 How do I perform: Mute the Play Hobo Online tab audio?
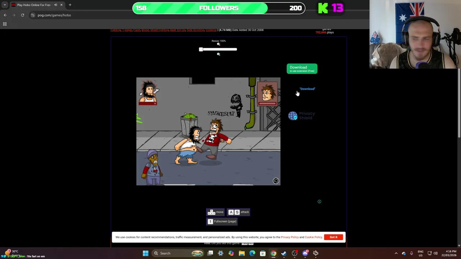pyautogui.click(x=55, y=5)
